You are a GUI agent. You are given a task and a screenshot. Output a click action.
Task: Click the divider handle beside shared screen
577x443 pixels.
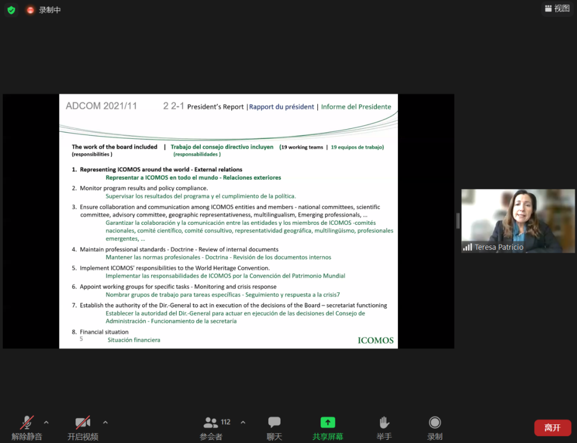coord(458,221)
